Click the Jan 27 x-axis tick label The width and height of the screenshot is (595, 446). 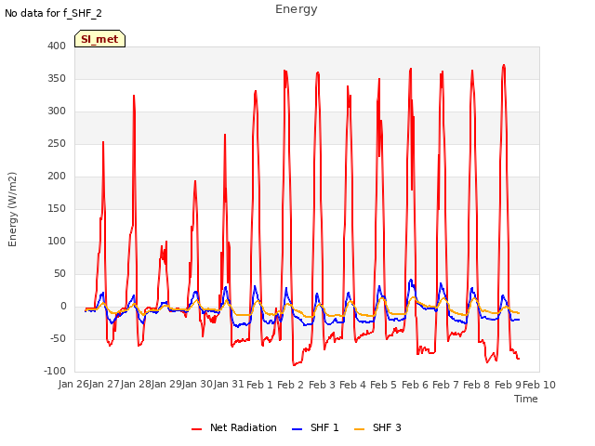[x=104, y=385]
